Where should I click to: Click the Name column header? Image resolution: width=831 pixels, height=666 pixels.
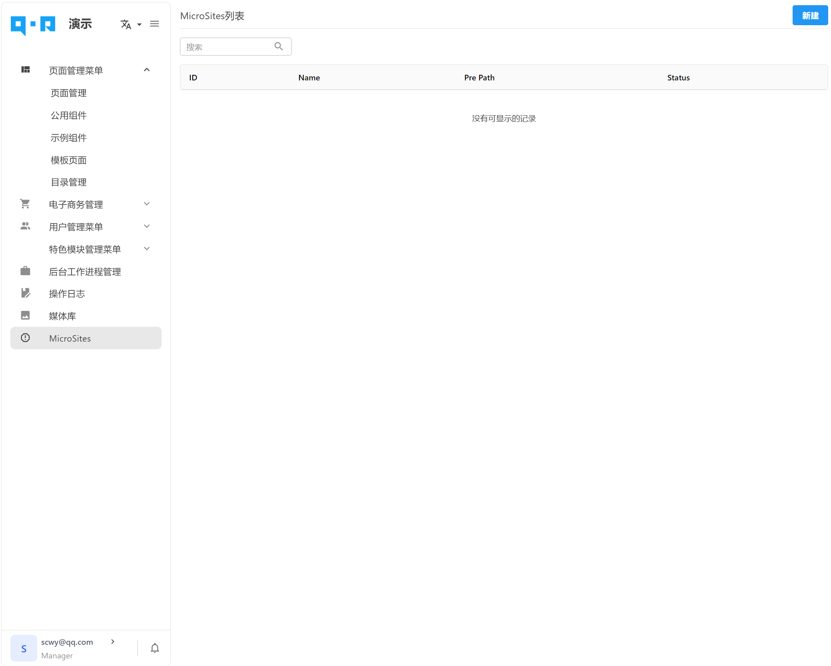309,78
